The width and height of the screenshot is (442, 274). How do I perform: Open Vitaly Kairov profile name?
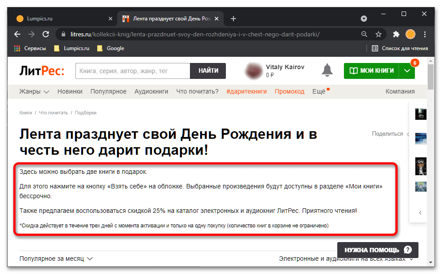(x=285, y=67)
